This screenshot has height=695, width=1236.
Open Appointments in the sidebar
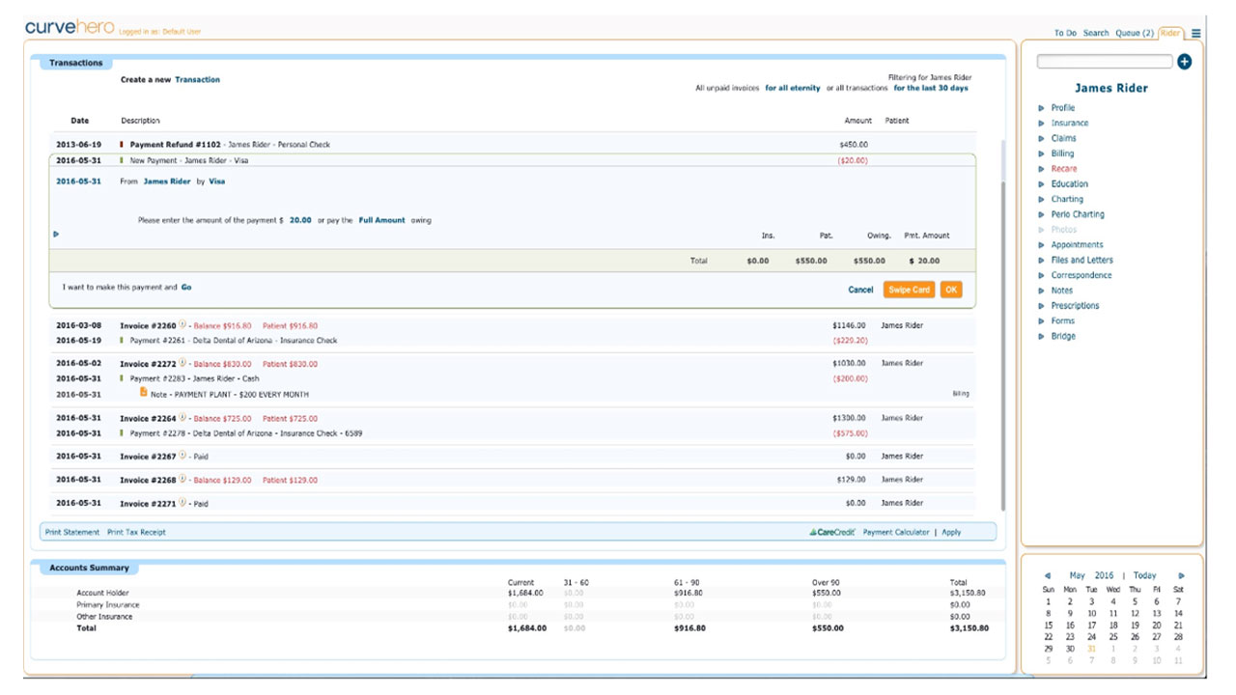1077,245
